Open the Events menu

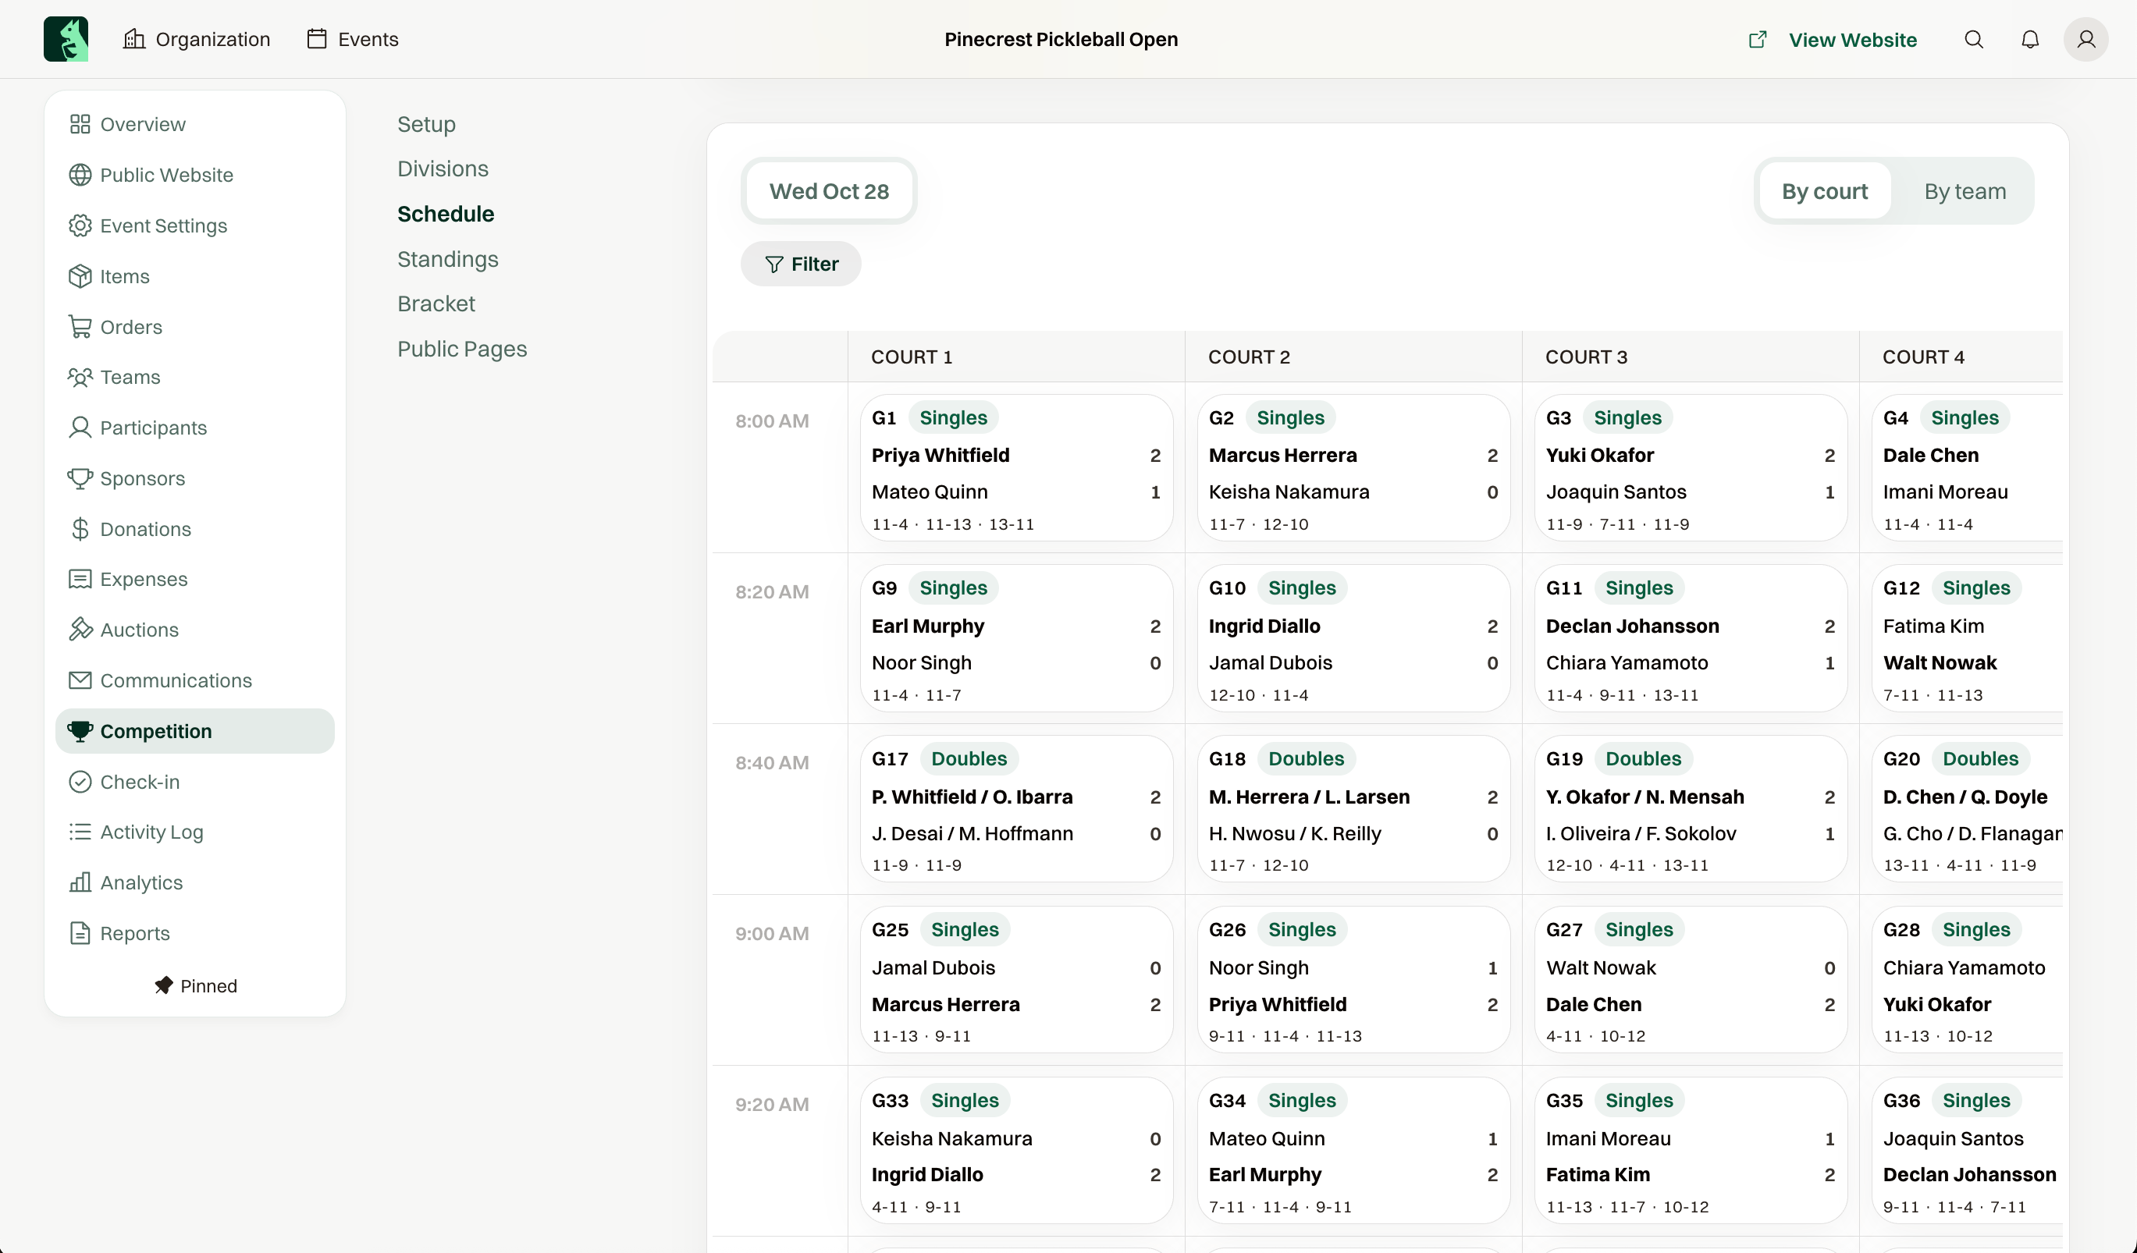[353, 39]
